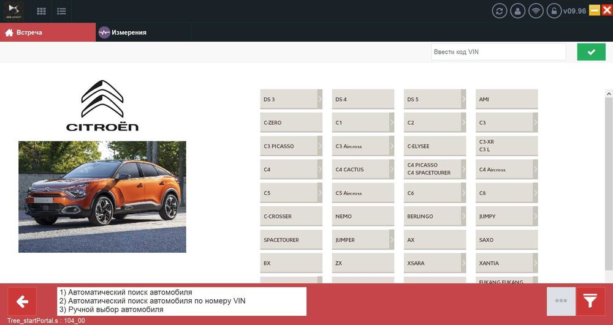Select the JUMPY model
Image resolution: width=613 pixels, height=325 pixels.
[x=507, y=216]
